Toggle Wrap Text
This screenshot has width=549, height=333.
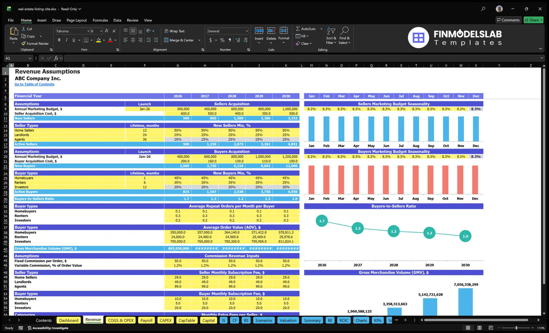(x=174, y=31)
